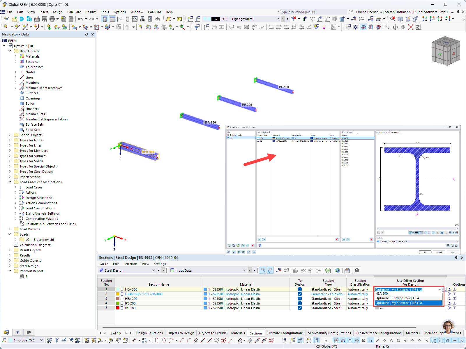Click the orange swatch of section row 2
466x349 pixels.
click(118, 294)
